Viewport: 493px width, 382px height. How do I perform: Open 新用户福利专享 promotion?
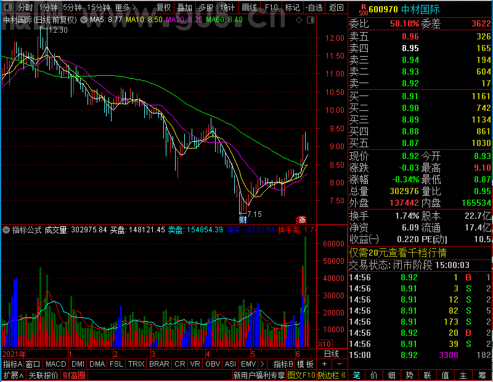point(259,375)
